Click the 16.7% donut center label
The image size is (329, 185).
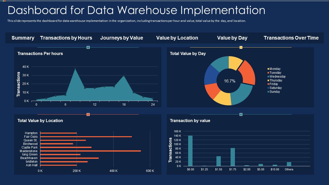coord(230,81)
